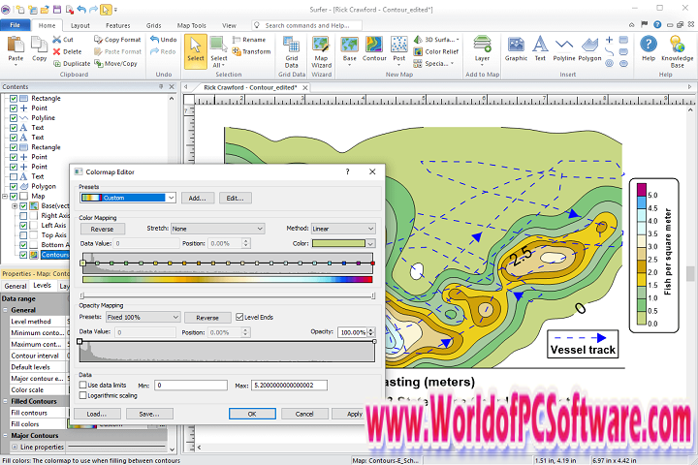Switch to the Map Tools ribbon tab

(x=191, y=26)
